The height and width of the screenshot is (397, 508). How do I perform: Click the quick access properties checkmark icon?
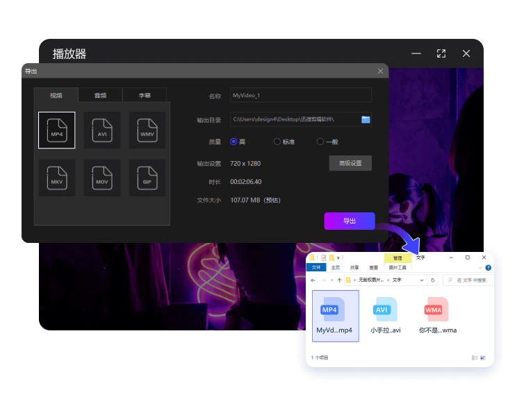click(x=323, y=258)
